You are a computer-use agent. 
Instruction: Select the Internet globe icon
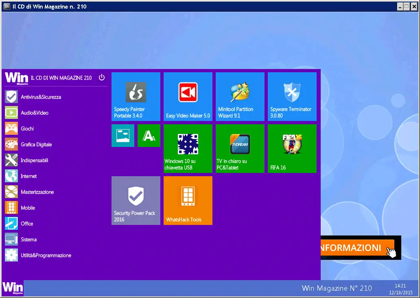point(11,176)
